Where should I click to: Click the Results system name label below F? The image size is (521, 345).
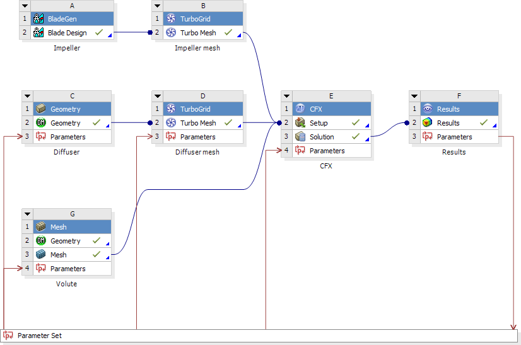tap(454, 152)
